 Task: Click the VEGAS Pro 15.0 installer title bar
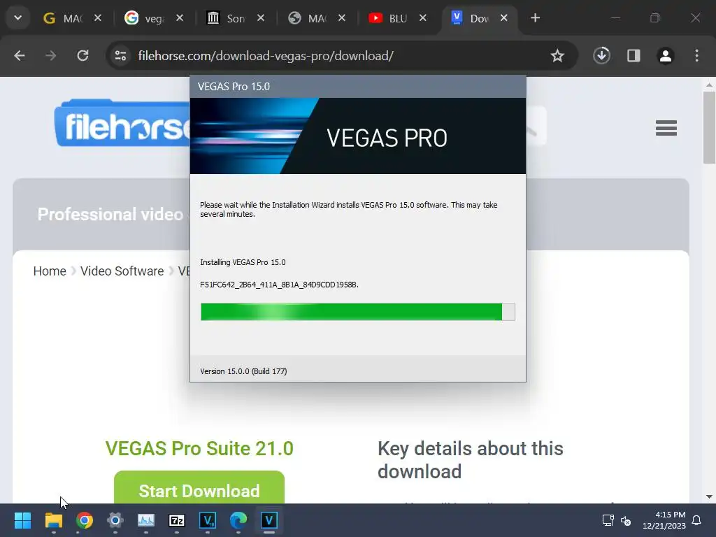pyautogui.click(x=357, y=87)
